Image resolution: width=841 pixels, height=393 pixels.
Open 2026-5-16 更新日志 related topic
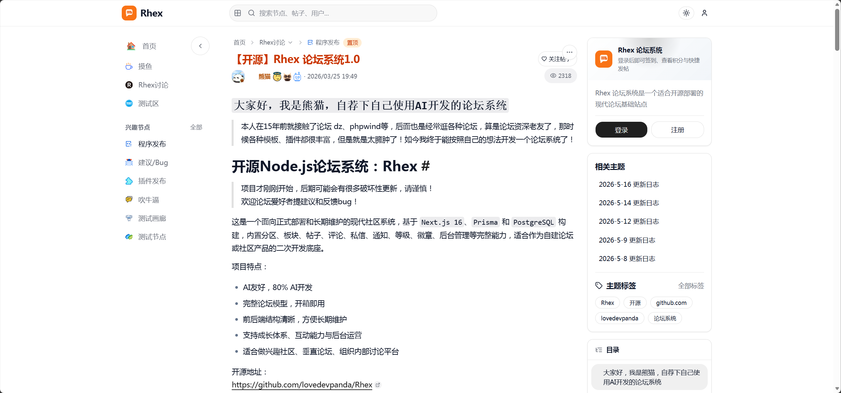tap(629, 184)
